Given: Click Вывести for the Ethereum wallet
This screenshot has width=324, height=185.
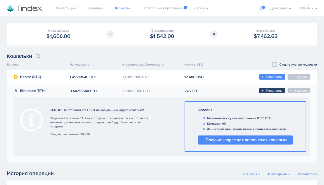Looking at the screenshot, I should (299, 91).
